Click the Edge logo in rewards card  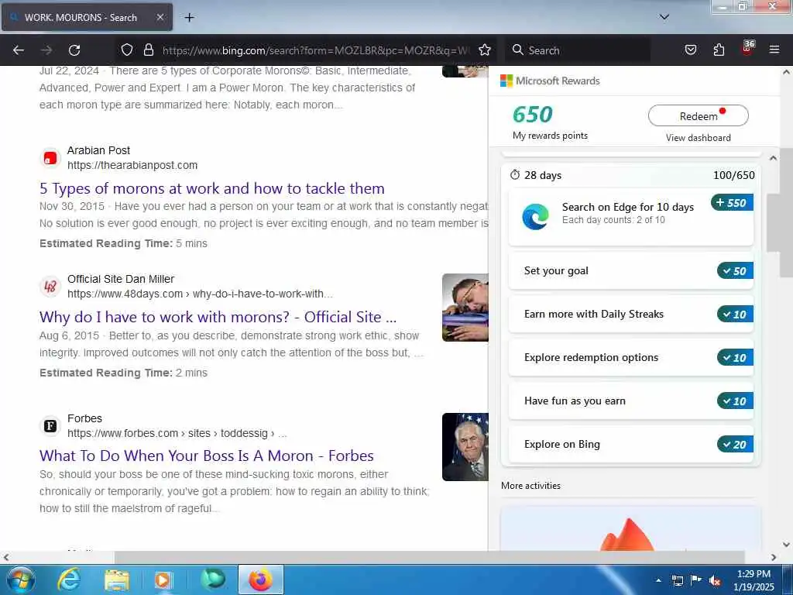(535, 217)
